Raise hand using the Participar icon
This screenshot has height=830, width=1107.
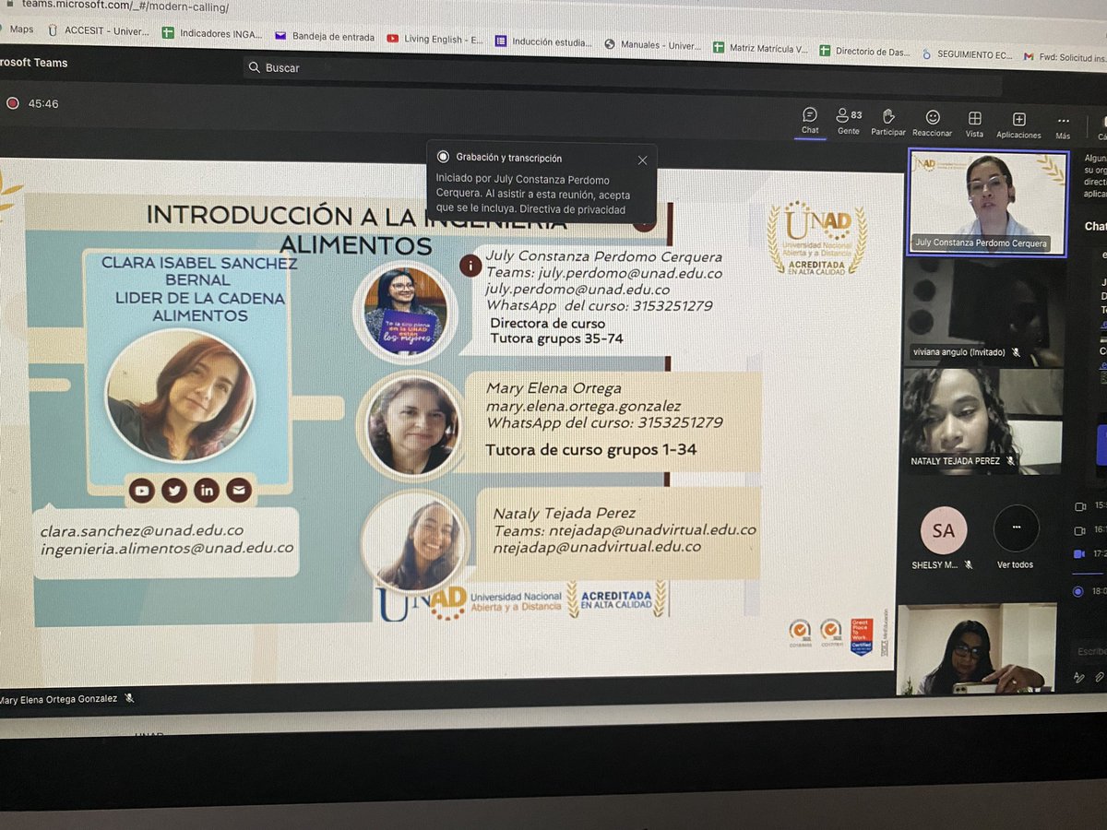point(888,122)
